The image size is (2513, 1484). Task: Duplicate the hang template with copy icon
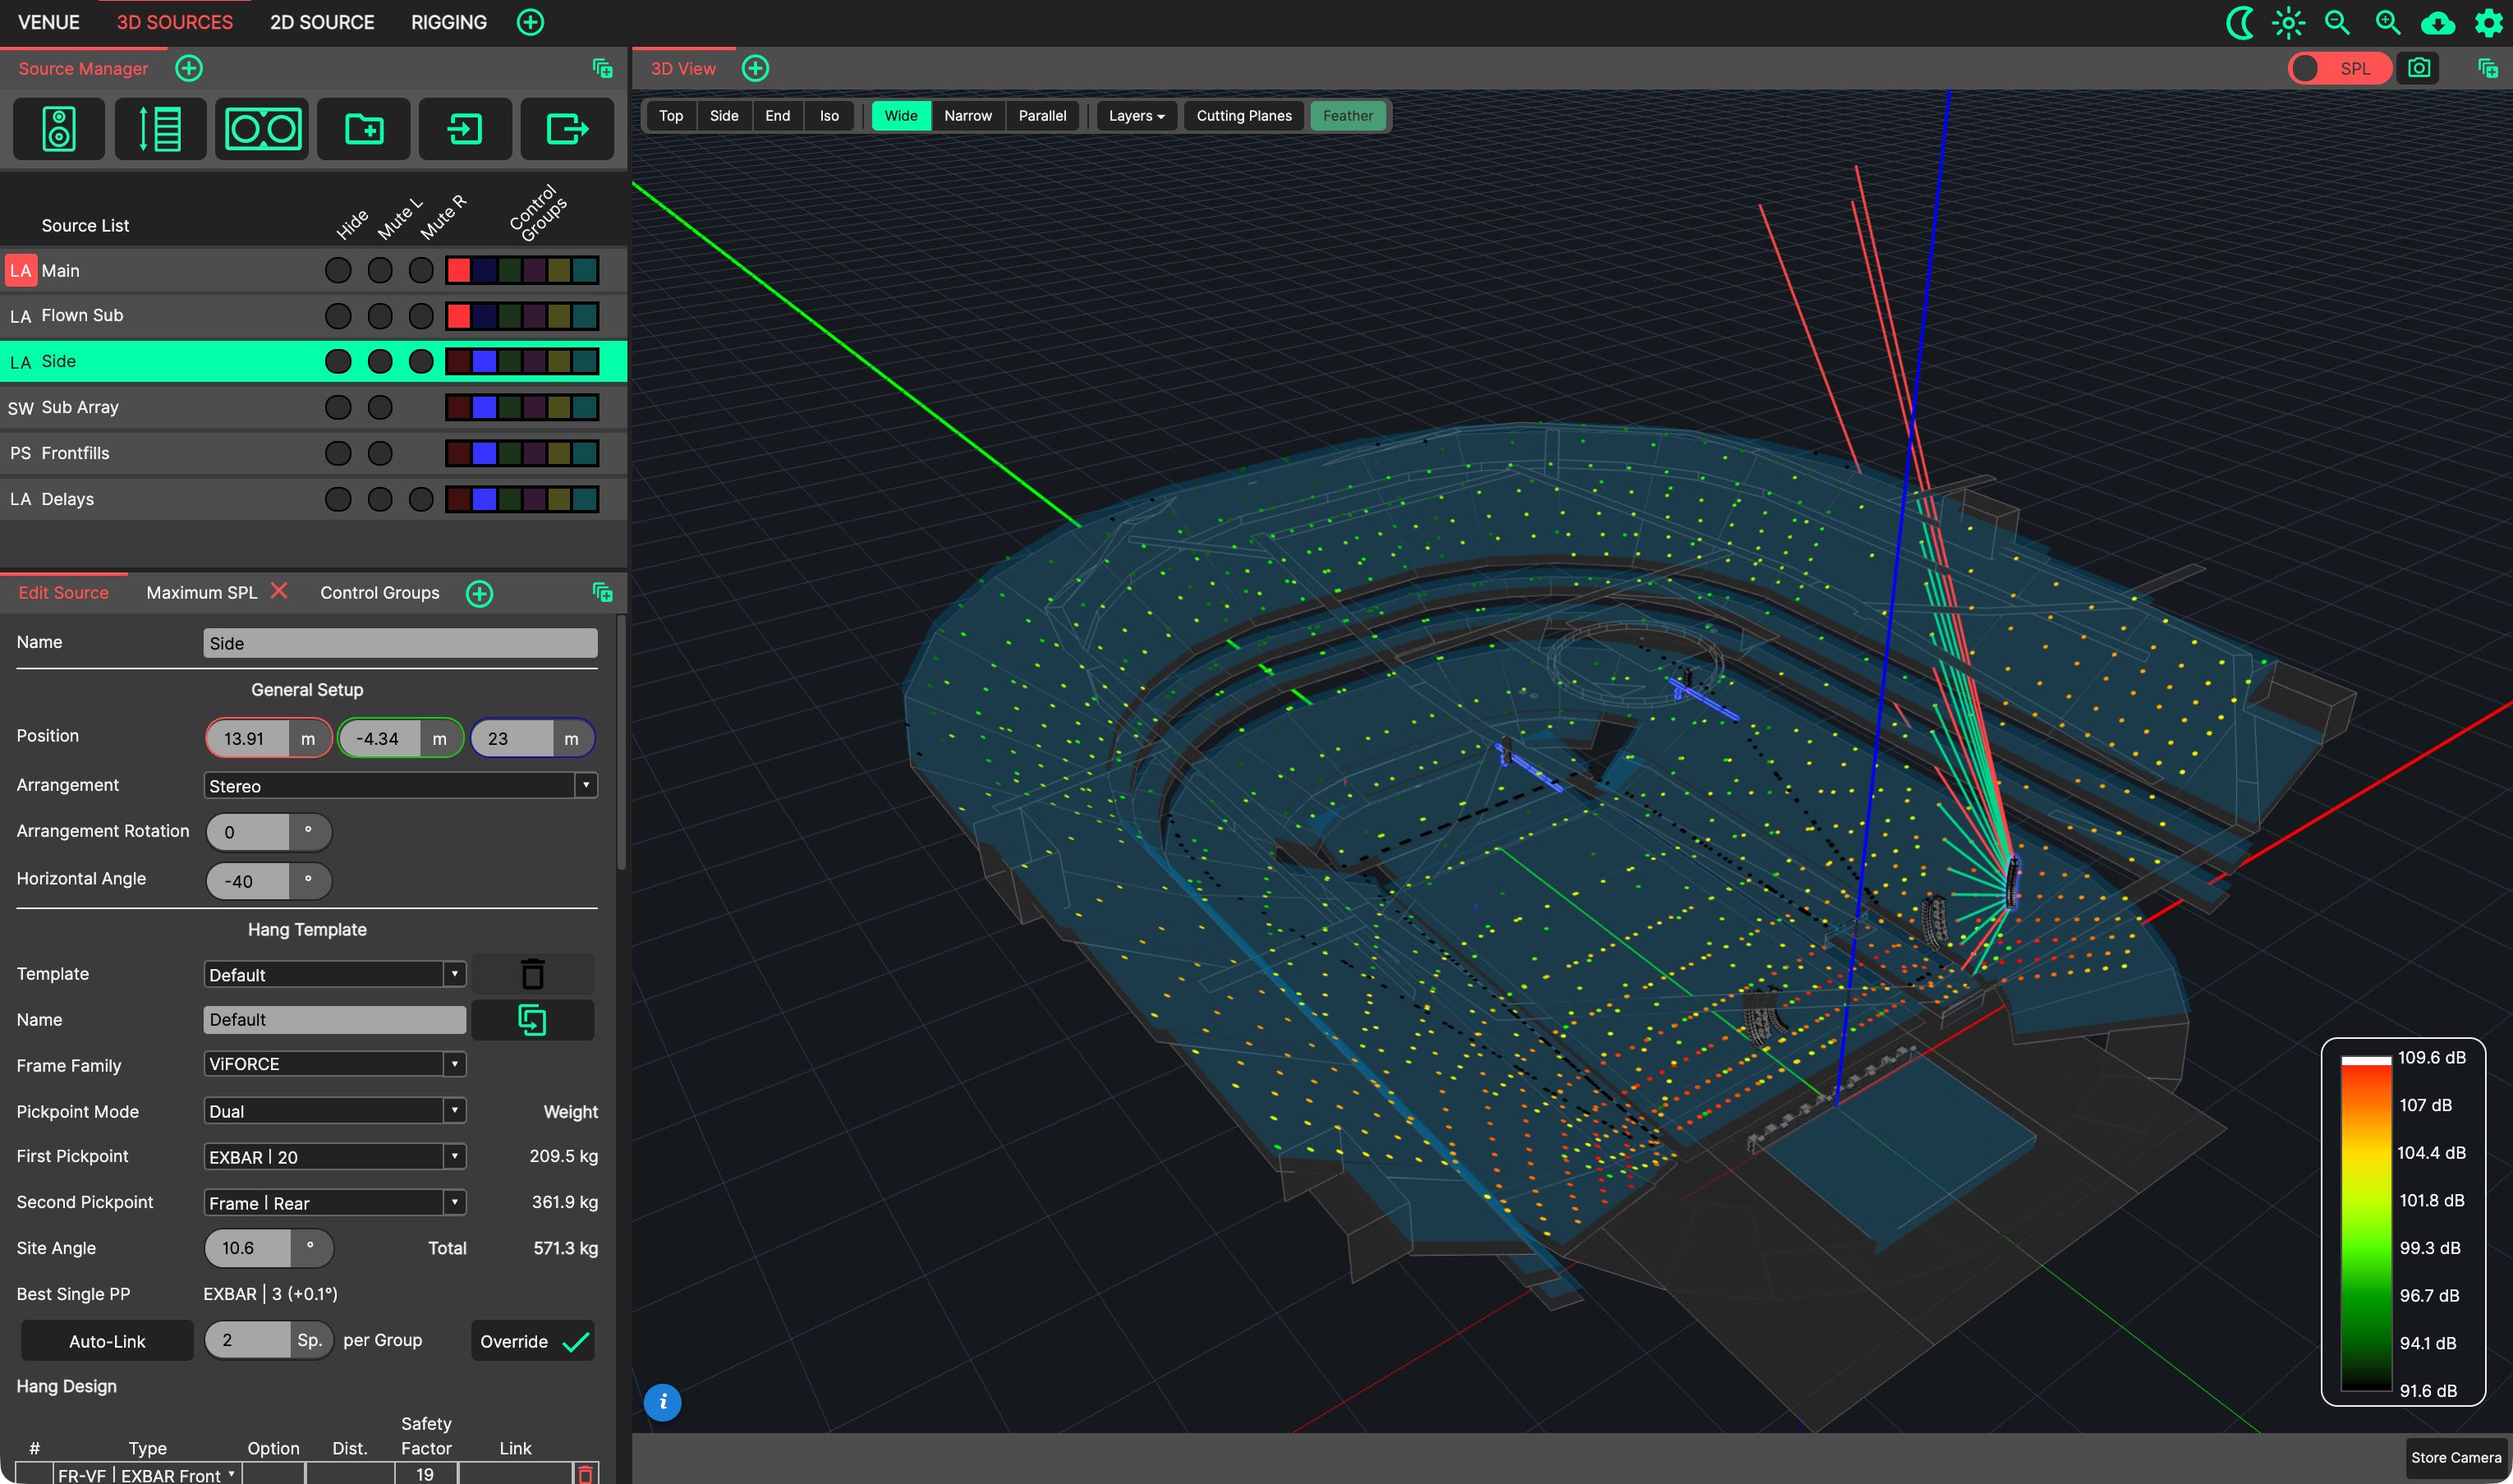[x=533, y=1020]
